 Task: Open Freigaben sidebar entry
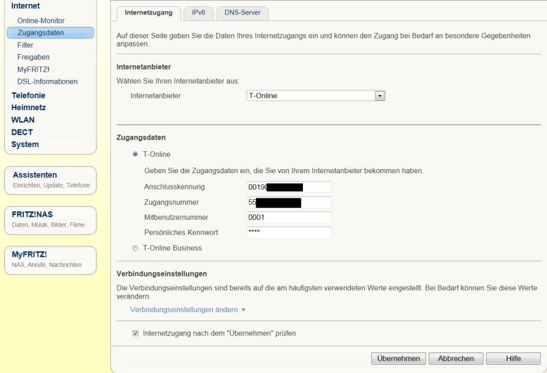(34, 57)
